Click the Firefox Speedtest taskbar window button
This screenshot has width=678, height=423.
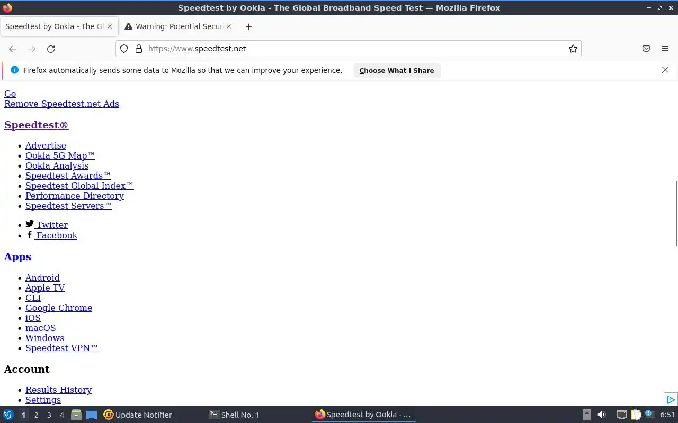363,415
